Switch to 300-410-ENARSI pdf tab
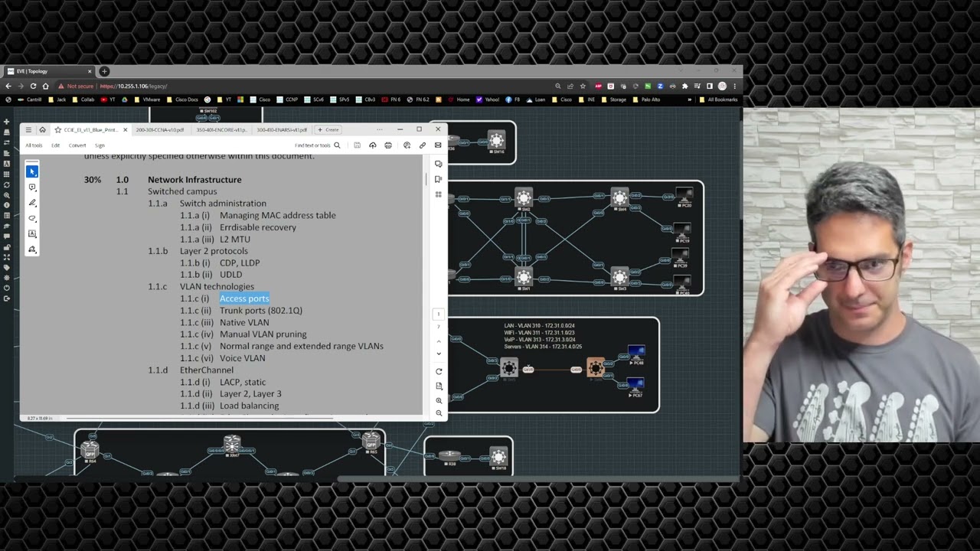The image size is (980, 551). (x=282, y=130)
